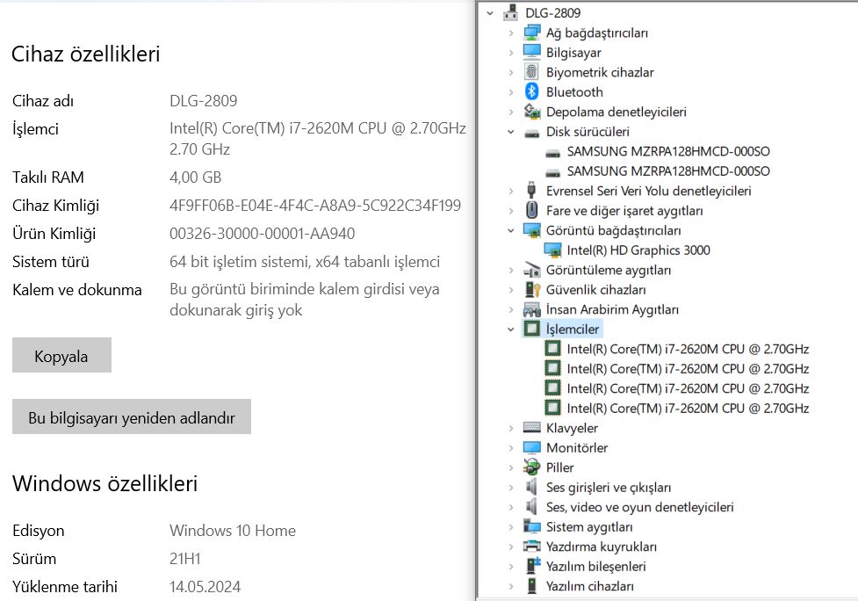Click the Depolama denetleyicileri storage controller icon

[532, 112]
